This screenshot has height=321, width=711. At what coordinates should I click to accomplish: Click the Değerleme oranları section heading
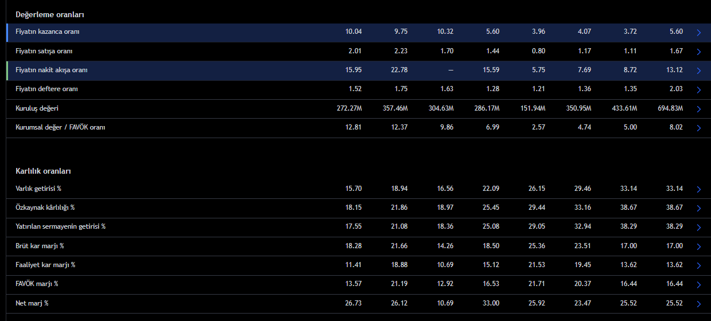[x=50, y=14]
